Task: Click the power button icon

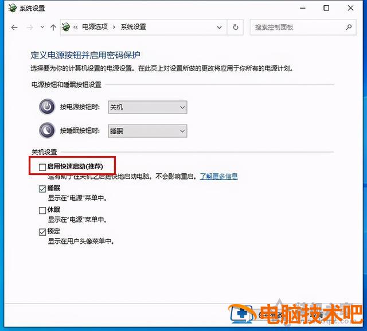Action: tap(47, 107)
